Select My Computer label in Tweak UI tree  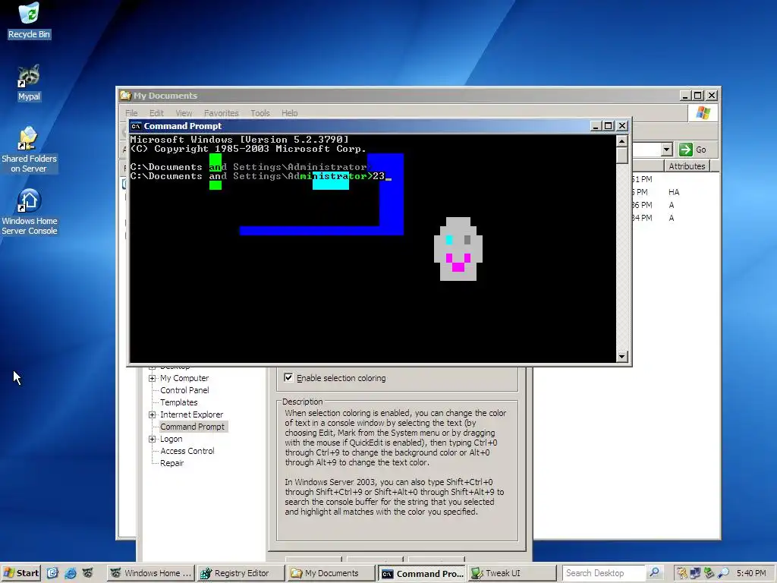[184, 378]
